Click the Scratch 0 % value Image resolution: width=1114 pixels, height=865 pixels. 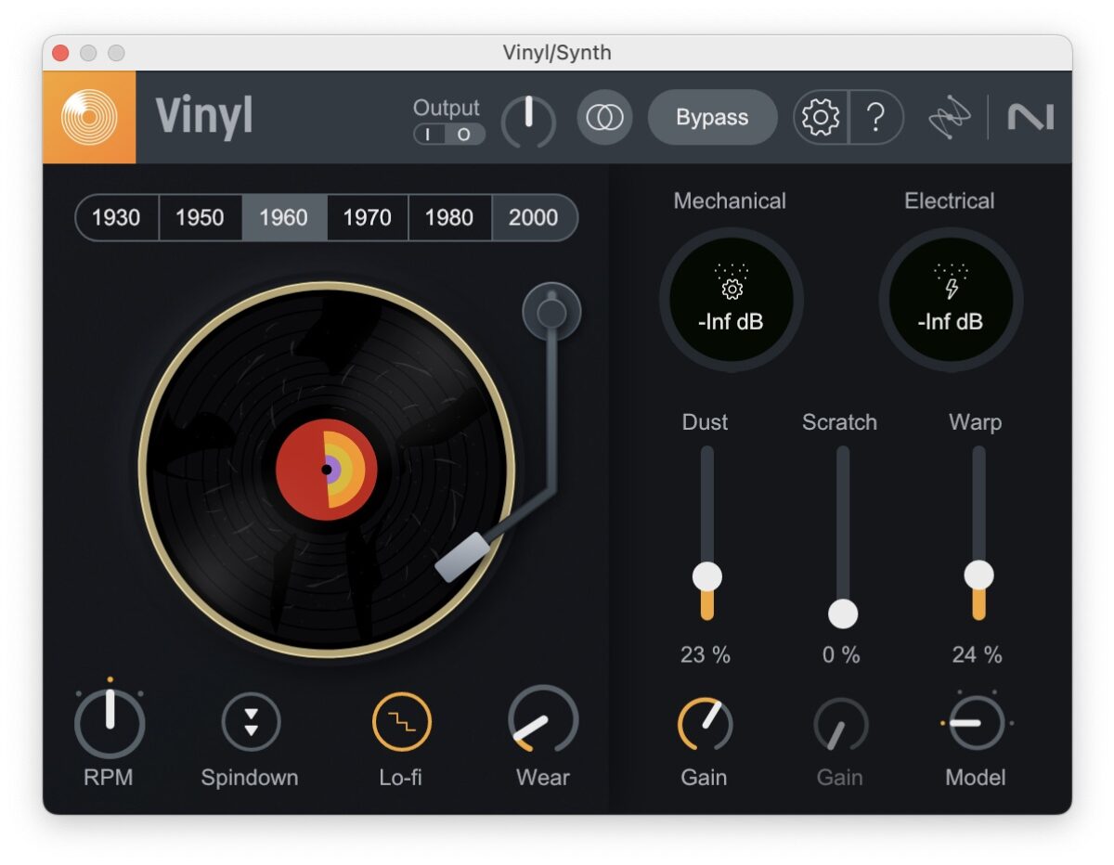pos(841,655)
